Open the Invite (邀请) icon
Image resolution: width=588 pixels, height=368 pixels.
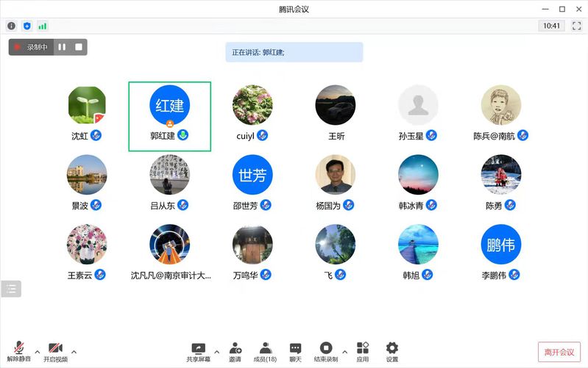tap(235, 350)
